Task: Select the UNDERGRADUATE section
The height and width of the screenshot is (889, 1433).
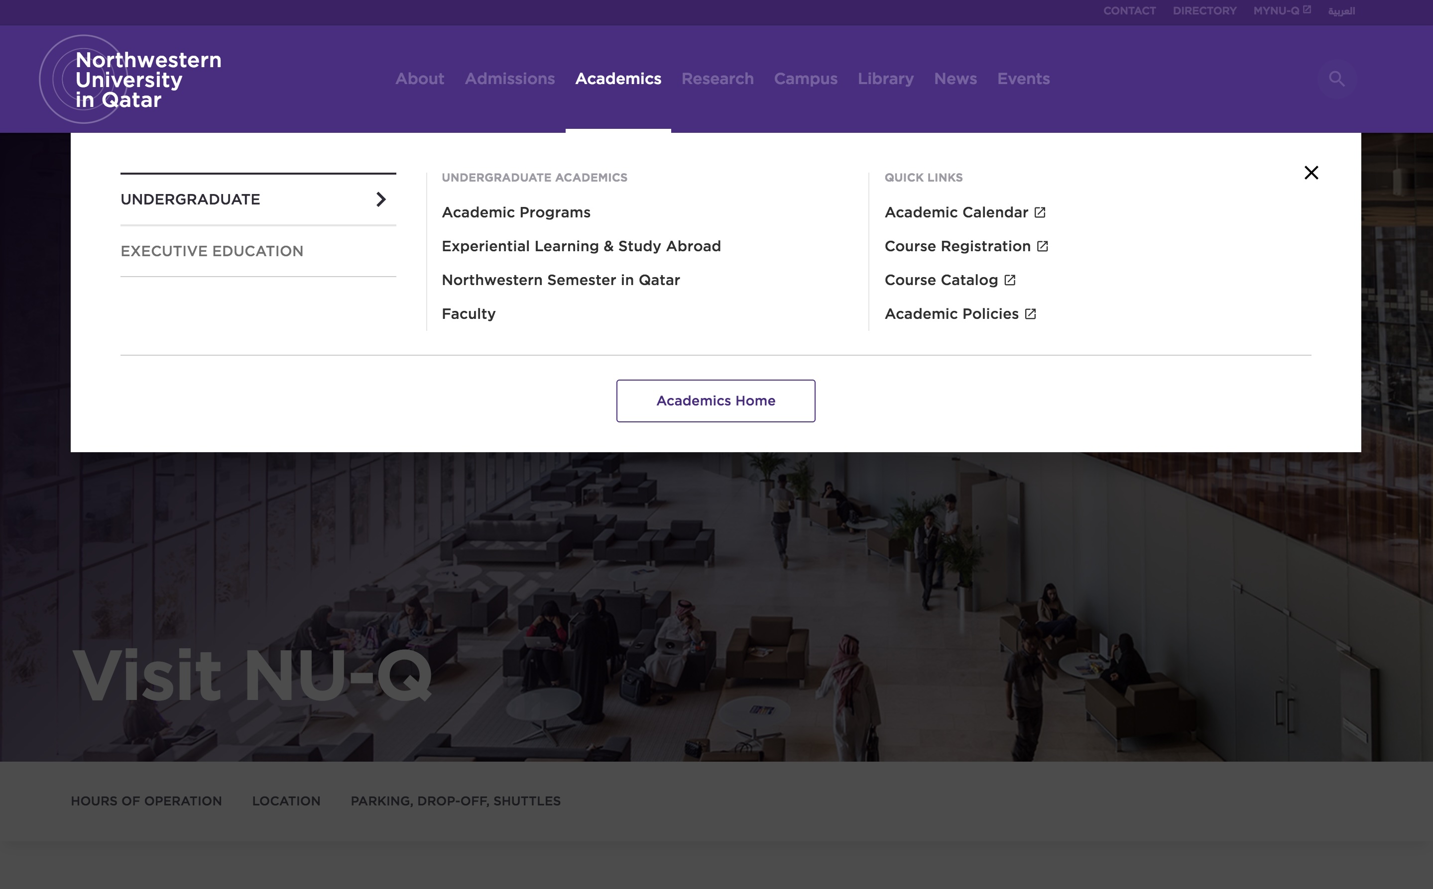Action: pos(258,199)
